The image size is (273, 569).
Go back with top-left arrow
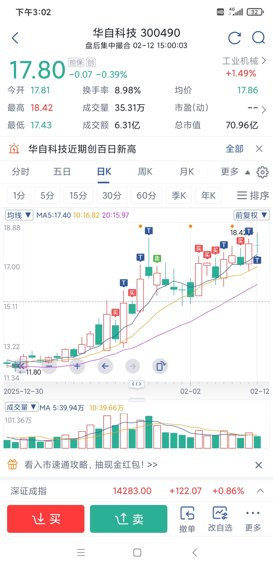(15, 38)
